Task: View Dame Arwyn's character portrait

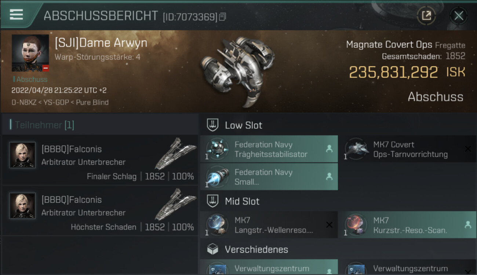Action: pos(30,53)
